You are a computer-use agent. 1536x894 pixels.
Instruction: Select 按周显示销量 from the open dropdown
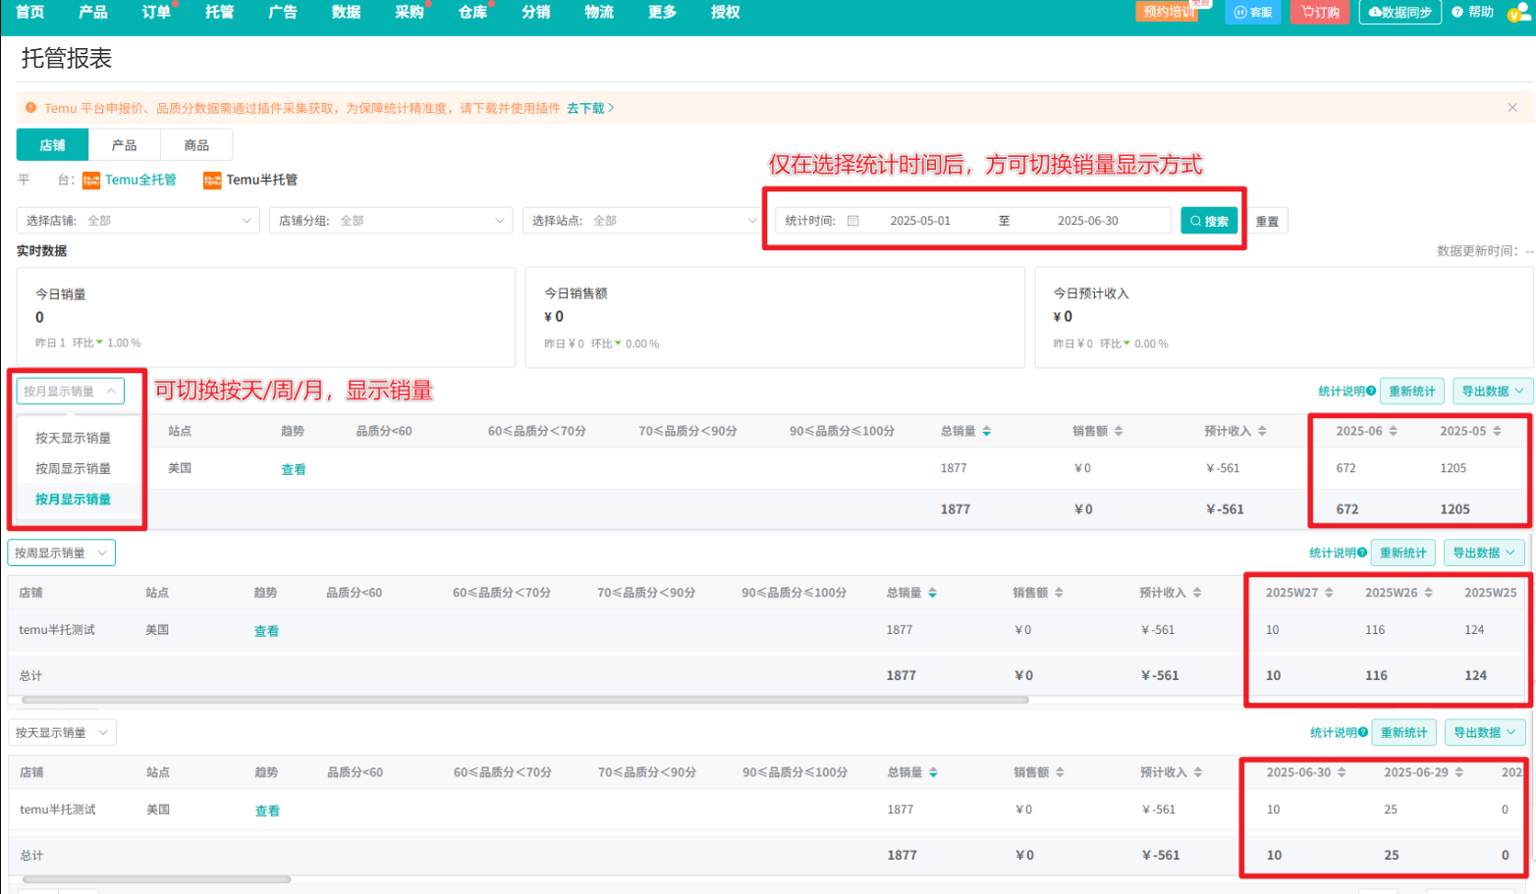click(x=73, y=469)
